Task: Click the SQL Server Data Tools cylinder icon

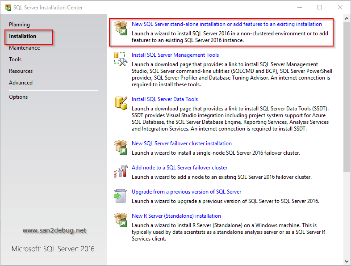Action: [x=121, y=103]
